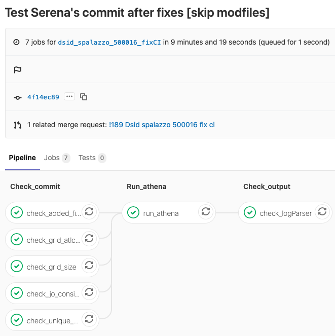
Task: Switch to the Jobs tab
Action: point(57,158)
